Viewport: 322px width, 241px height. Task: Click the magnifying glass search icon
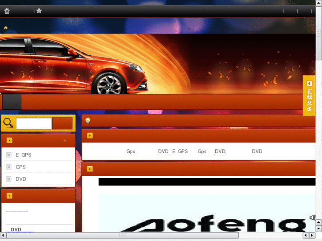[x=8, y=123]
